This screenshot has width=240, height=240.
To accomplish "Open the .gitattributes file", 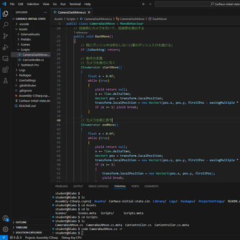I will click(x=31, y=85).
